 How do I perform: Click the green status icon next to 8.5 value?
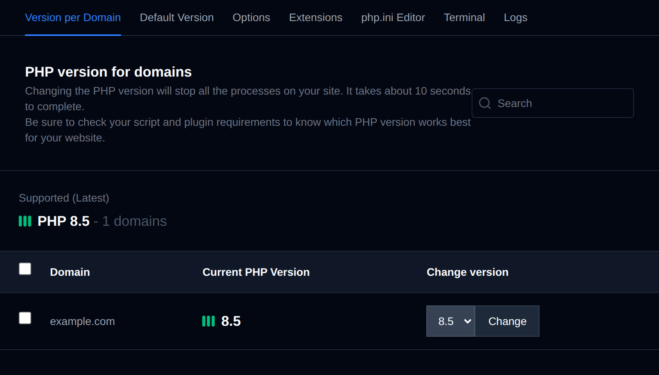(208, 321)
